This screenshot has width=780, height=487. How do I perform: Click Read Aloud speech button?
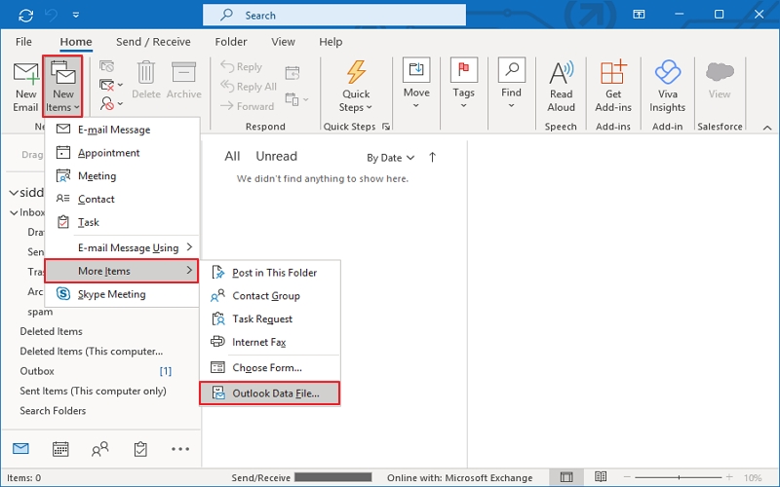[x=562, y=87]
